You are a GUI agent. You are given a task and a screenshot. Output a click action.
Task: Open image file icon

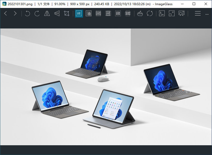[x=140, y=13]
